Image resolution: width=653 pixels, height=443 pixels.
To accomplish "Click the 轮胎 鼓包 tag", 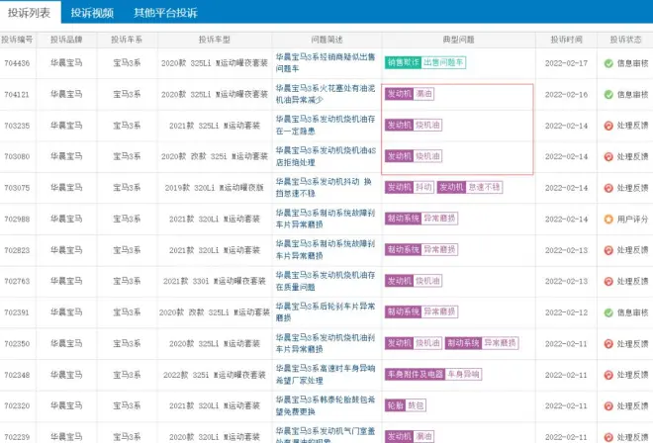I will pos(406,405).
